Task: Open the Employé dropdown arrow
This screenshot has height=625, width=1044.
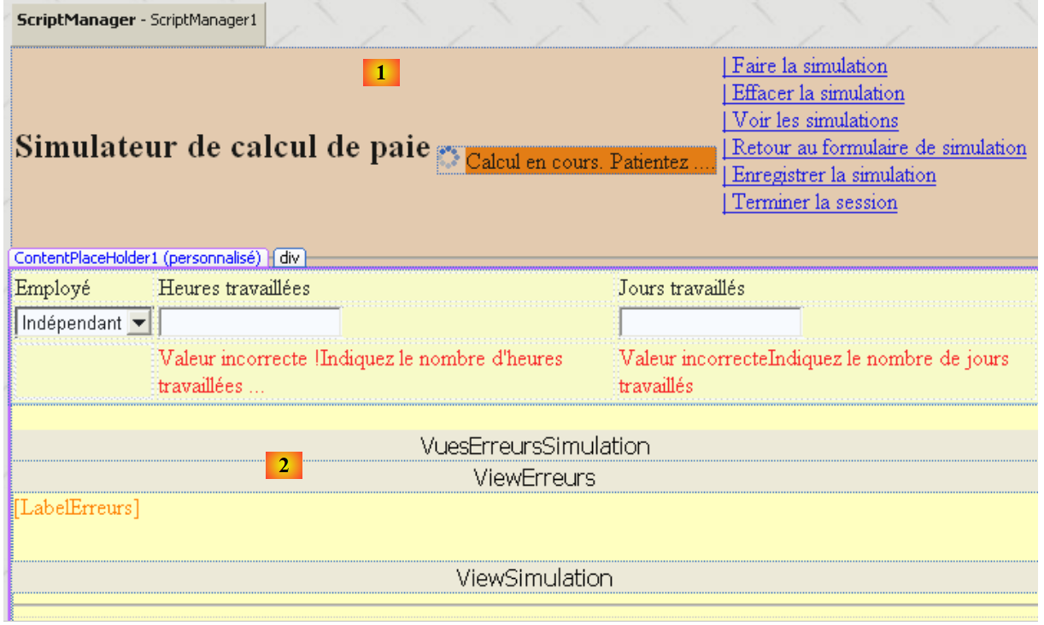Action: click(139, 323)
